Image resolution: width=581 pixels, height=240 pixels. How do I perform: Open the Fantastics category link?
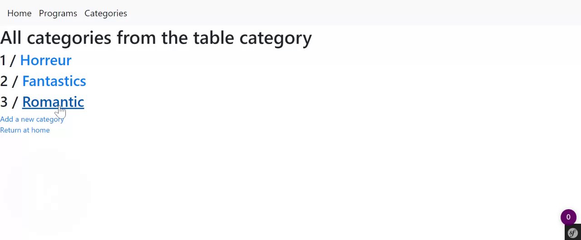(x=54, y=81)
